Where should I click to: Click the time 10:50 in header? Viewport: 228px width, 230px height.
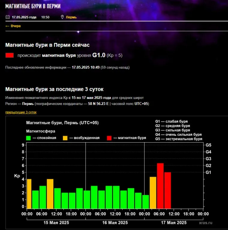tap(45, 17)
